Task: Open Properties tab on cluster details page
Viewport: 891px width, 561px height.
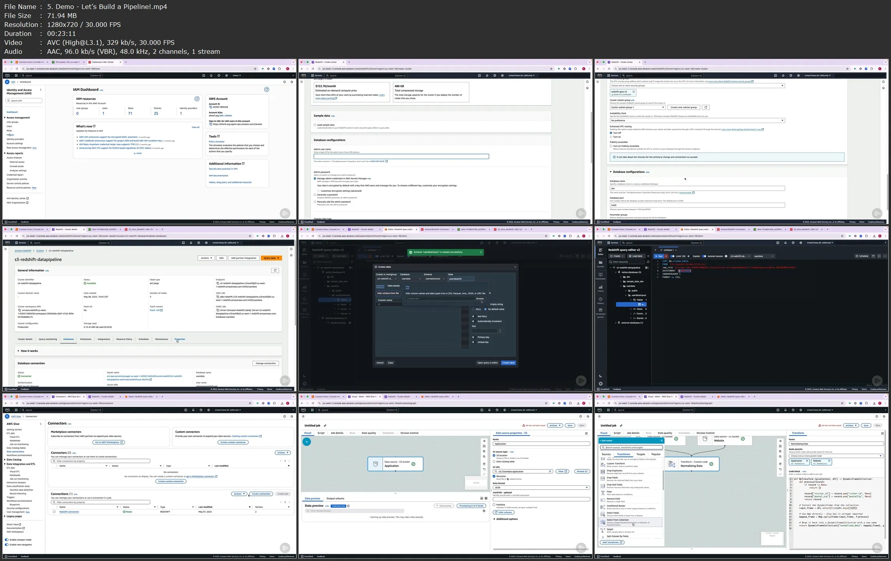Action: (x=180, y=339)
